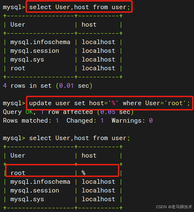Screen dimensions: 194x212
Task: Click the 'localhost' value of root row
Action: coord(98,68)
